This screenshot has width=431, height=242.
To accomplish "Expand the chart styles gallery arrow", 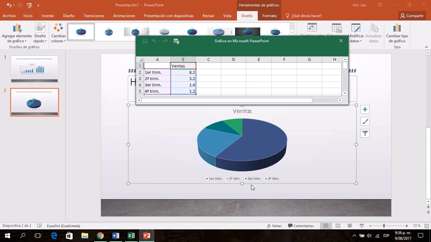I will point(292,33).
